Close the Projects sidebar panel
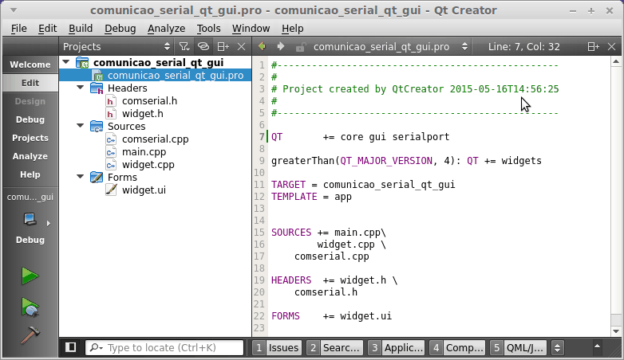Screen dimensions: 624x360 tap(241, 46)
